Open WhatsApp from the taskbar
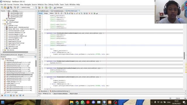 (x=82, y=102)
